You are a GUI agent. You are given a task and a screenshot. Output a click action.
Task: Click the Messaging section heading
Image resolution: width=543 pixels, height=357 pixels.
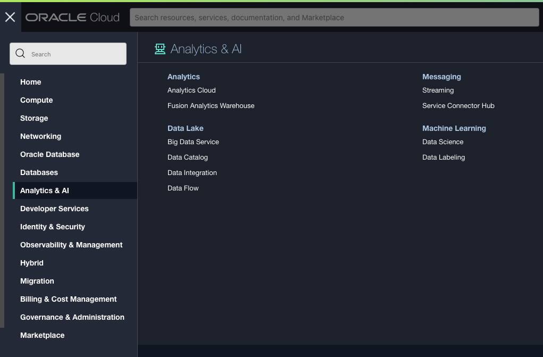click(x=441, y=77)
